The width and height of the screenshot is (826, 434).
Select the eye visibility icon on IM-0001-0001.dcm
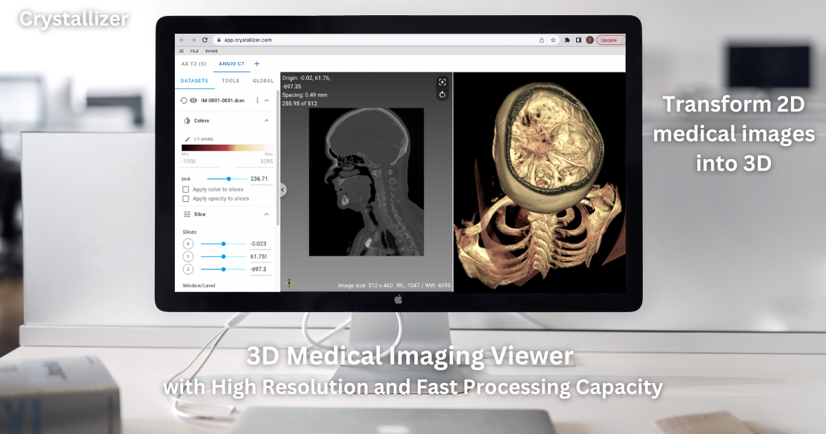click(x=193, y=101)
